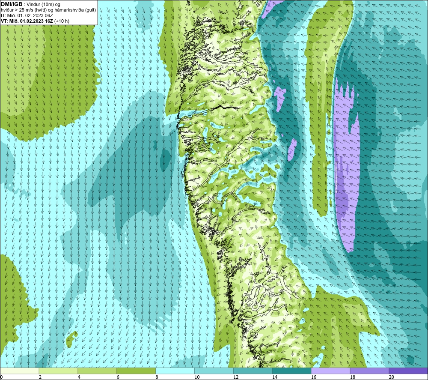The image size is (428, 380).
Task: Click the legend scale label '20'
Action: (392, 377)
